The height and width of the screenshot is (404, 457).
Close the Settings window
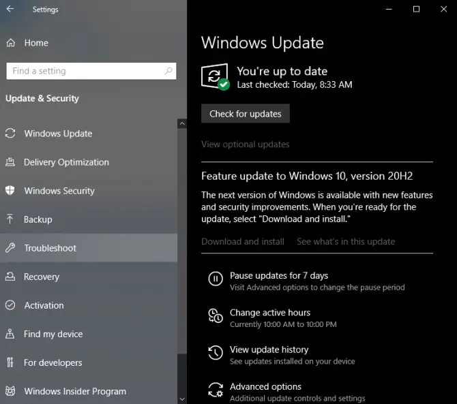[443, 9]
